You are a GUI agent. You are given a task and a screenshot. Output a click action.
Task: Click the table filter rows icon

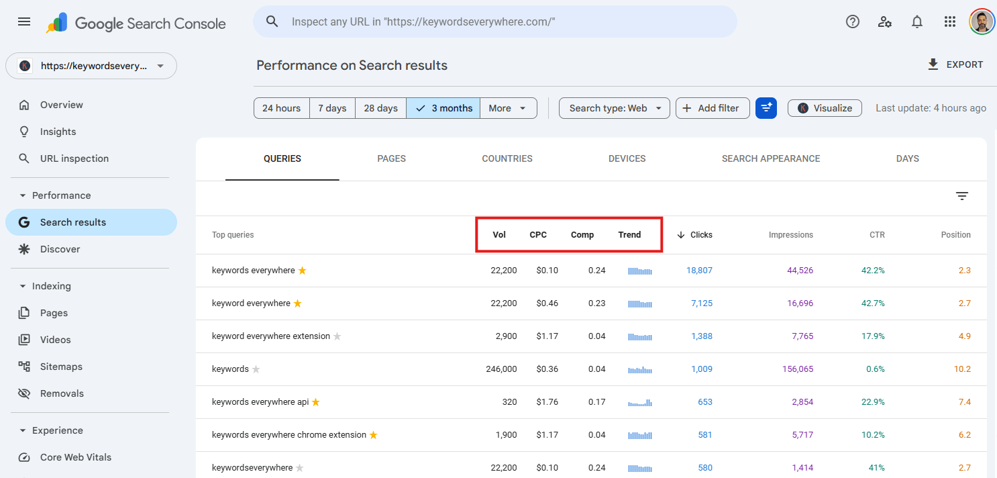962,196
